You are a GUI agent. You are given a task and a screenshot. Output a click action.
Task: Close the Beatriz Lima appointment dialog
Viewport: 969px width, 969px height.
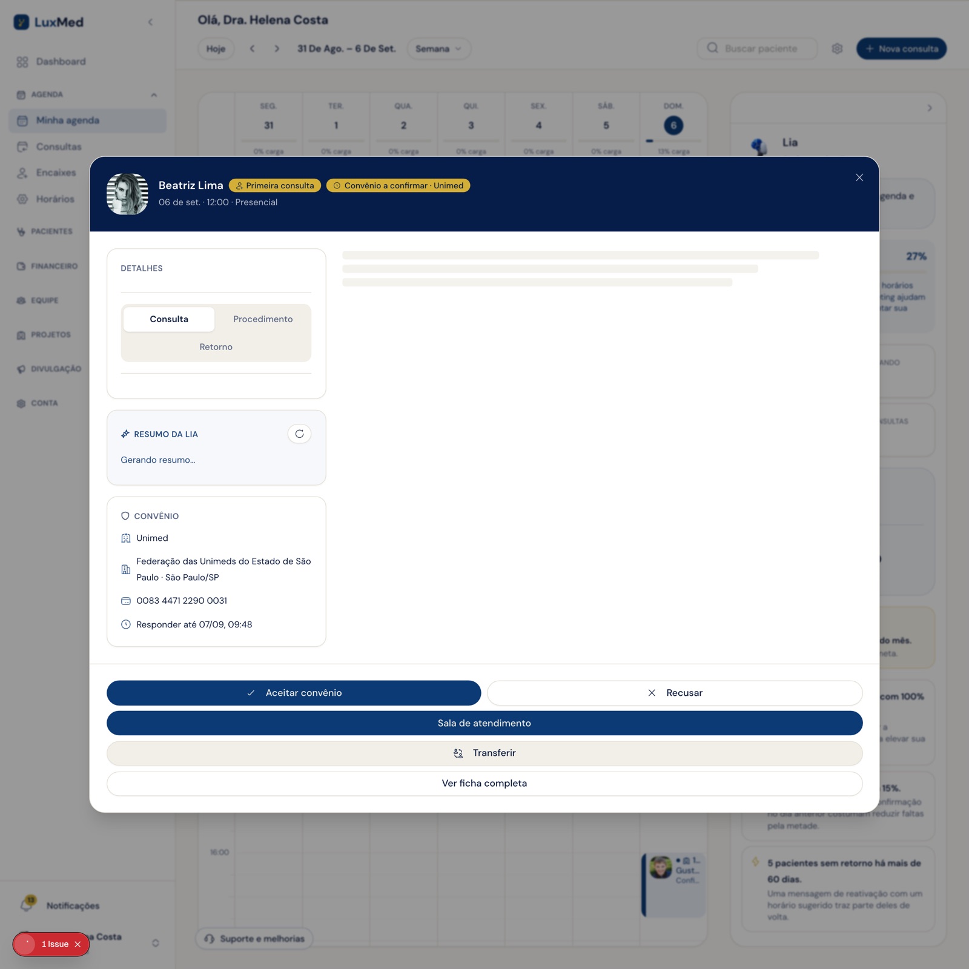tap(859, 177)
